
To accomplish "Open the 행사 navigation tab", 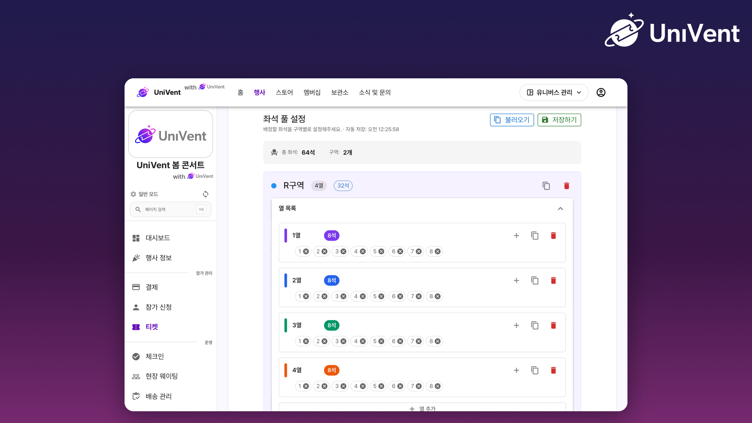I will [259, 92].
